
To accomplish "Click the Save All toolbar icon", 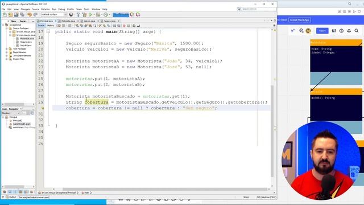I will tap(22, 15).
